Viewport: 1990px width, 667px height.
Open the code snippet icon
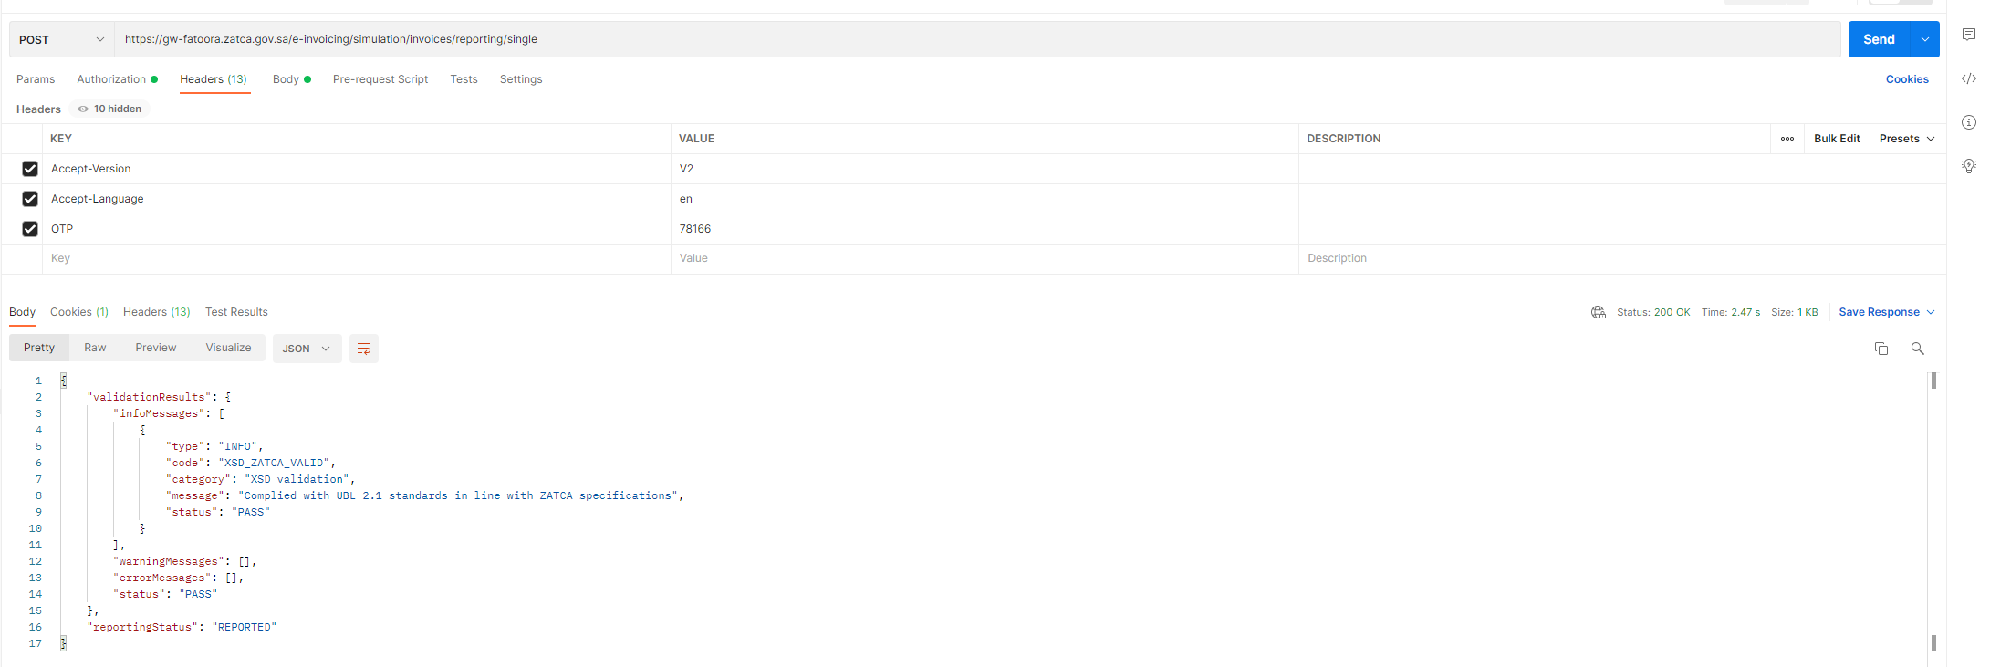[x=1968, y=79]
